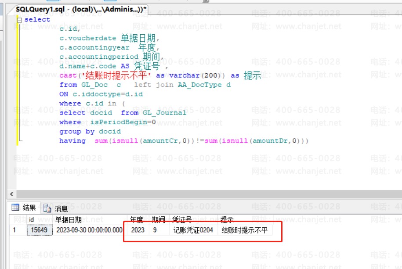Select the id column header
The height and width of the screenshot is (269, 402).
(40, 219)
